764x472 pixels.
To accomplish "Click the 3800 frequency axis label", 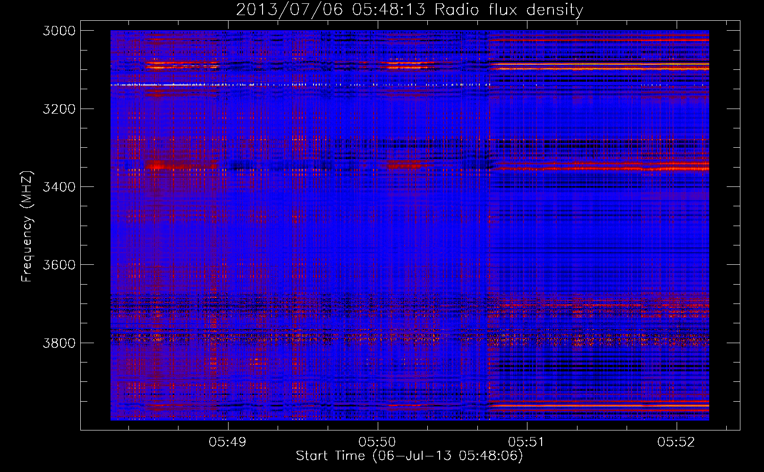I will point(59,343).
